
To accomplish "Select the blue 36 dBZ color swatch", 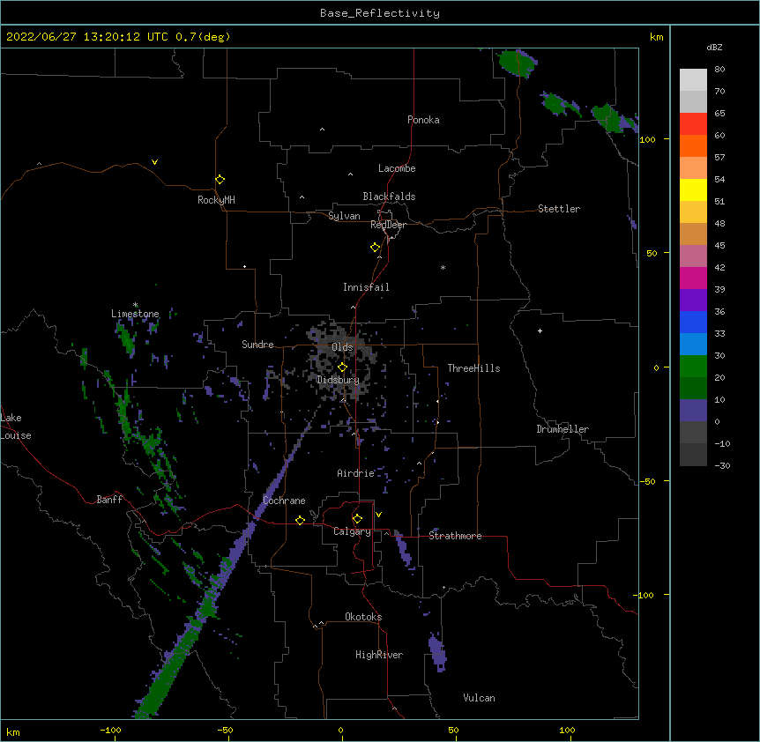I will 693,322.
